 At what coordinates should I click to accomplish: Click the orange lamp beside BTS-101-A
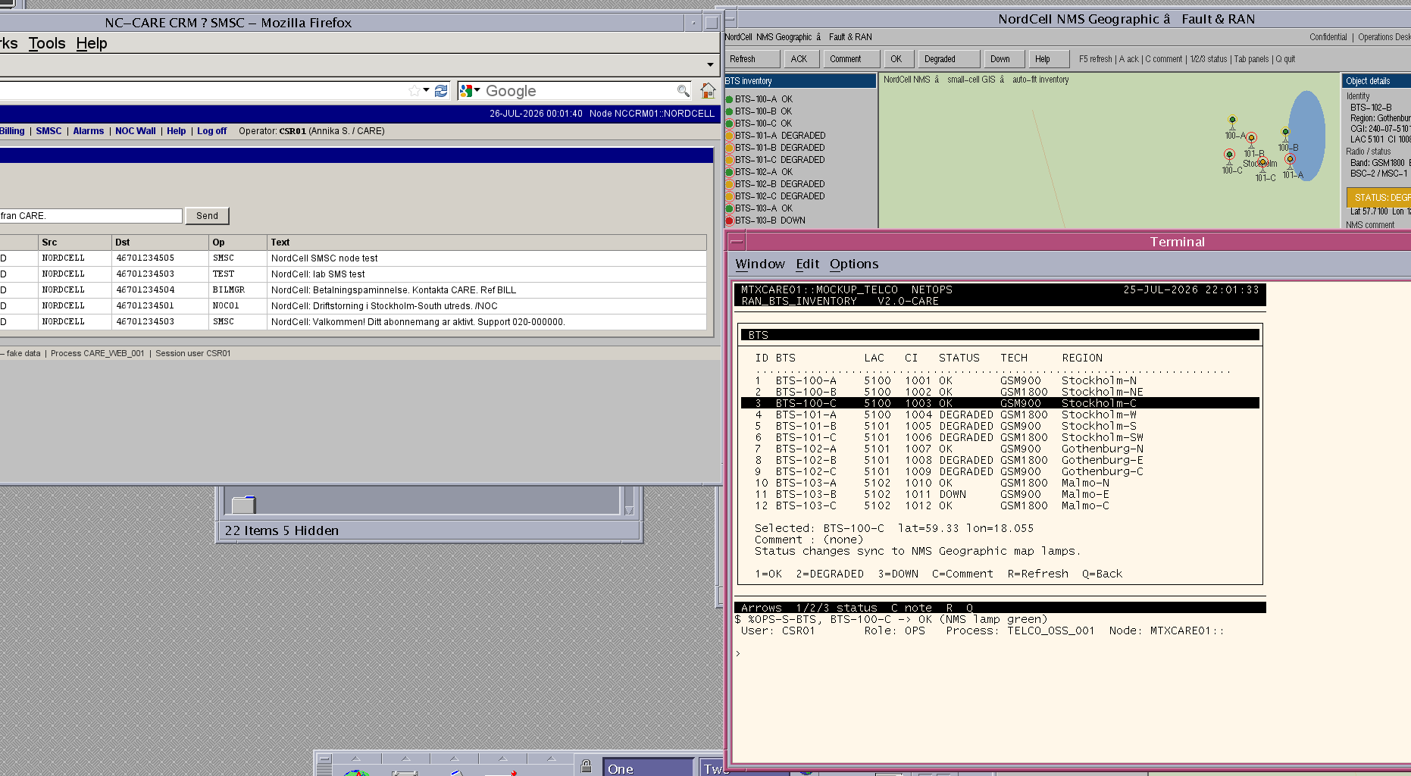729,136
